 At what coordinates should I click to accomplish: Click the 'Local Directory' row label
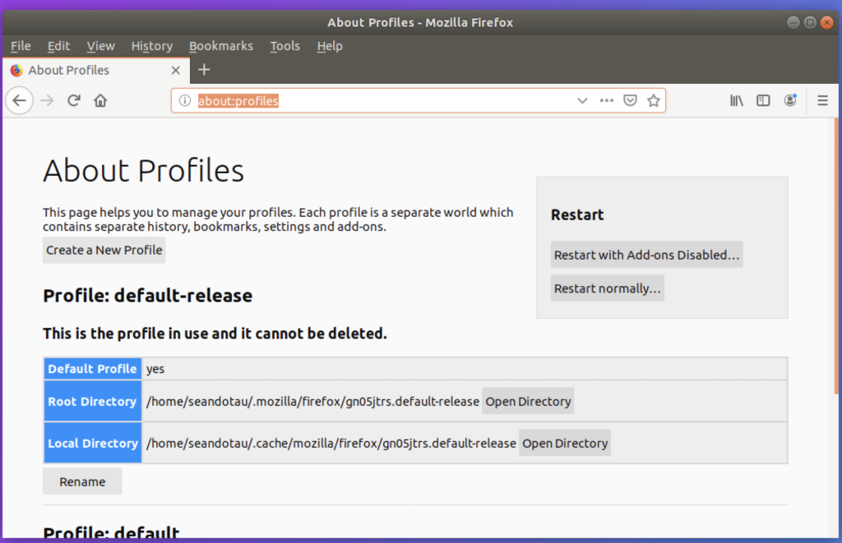pos(92,444)
